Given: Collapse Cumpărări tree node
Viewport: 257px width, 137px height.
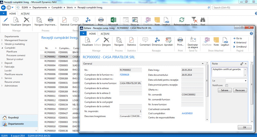Looking at the screenshot, I should tap(2, 48).
